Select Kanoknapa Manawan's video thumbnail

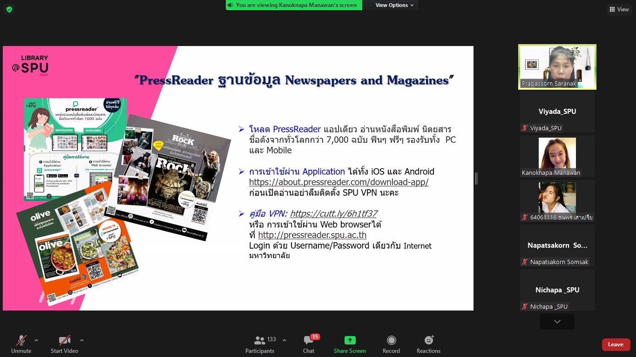[557, 156]
